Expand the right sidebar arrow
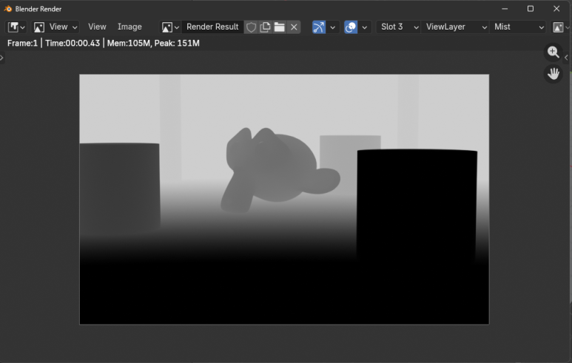This screenshot has height=363, width=572. click(566, 58)
